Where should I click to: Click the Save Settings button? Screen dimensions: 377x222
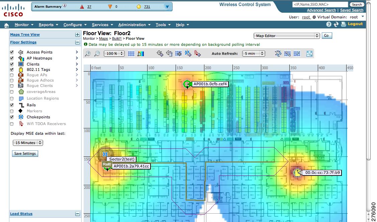25,153
